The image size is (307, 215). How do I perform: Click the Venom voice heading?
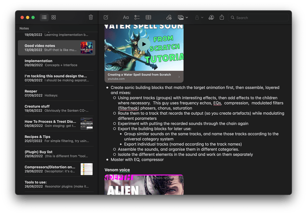(x=117, y=170)
